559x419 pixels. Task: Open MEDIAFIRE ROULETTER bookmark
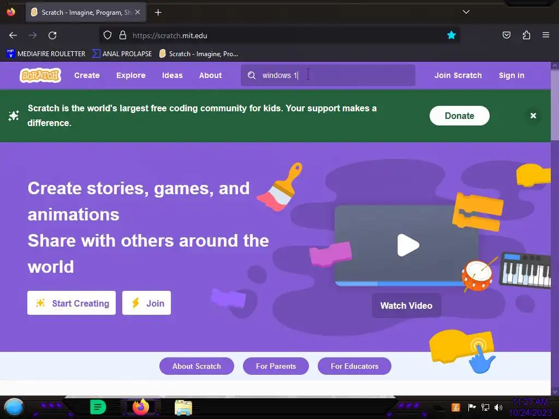(x=46, y=54)
